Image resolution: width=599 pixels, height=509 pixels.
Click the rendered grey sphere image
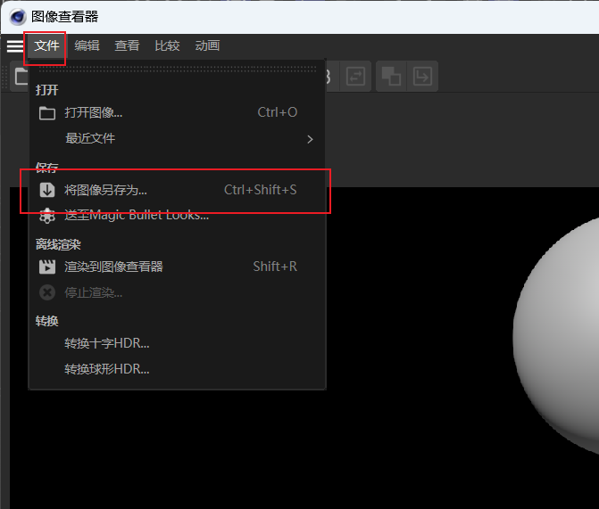coord(558,336)
